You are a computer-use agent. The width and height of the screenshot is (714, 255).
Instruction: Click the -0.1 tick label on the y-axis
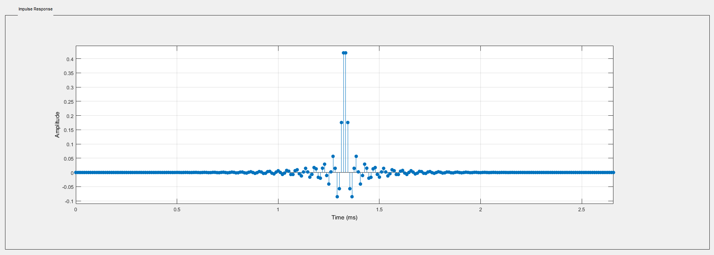pyautogui.click(x=69, y=201)
